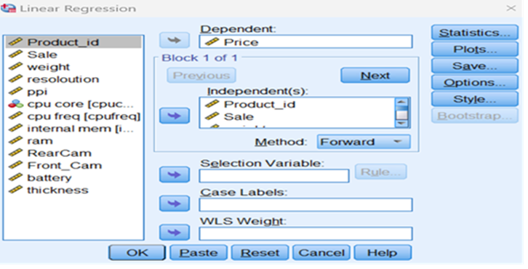
Task: Click arrow button beside Independent(s) list
Action: coord(175,116)
